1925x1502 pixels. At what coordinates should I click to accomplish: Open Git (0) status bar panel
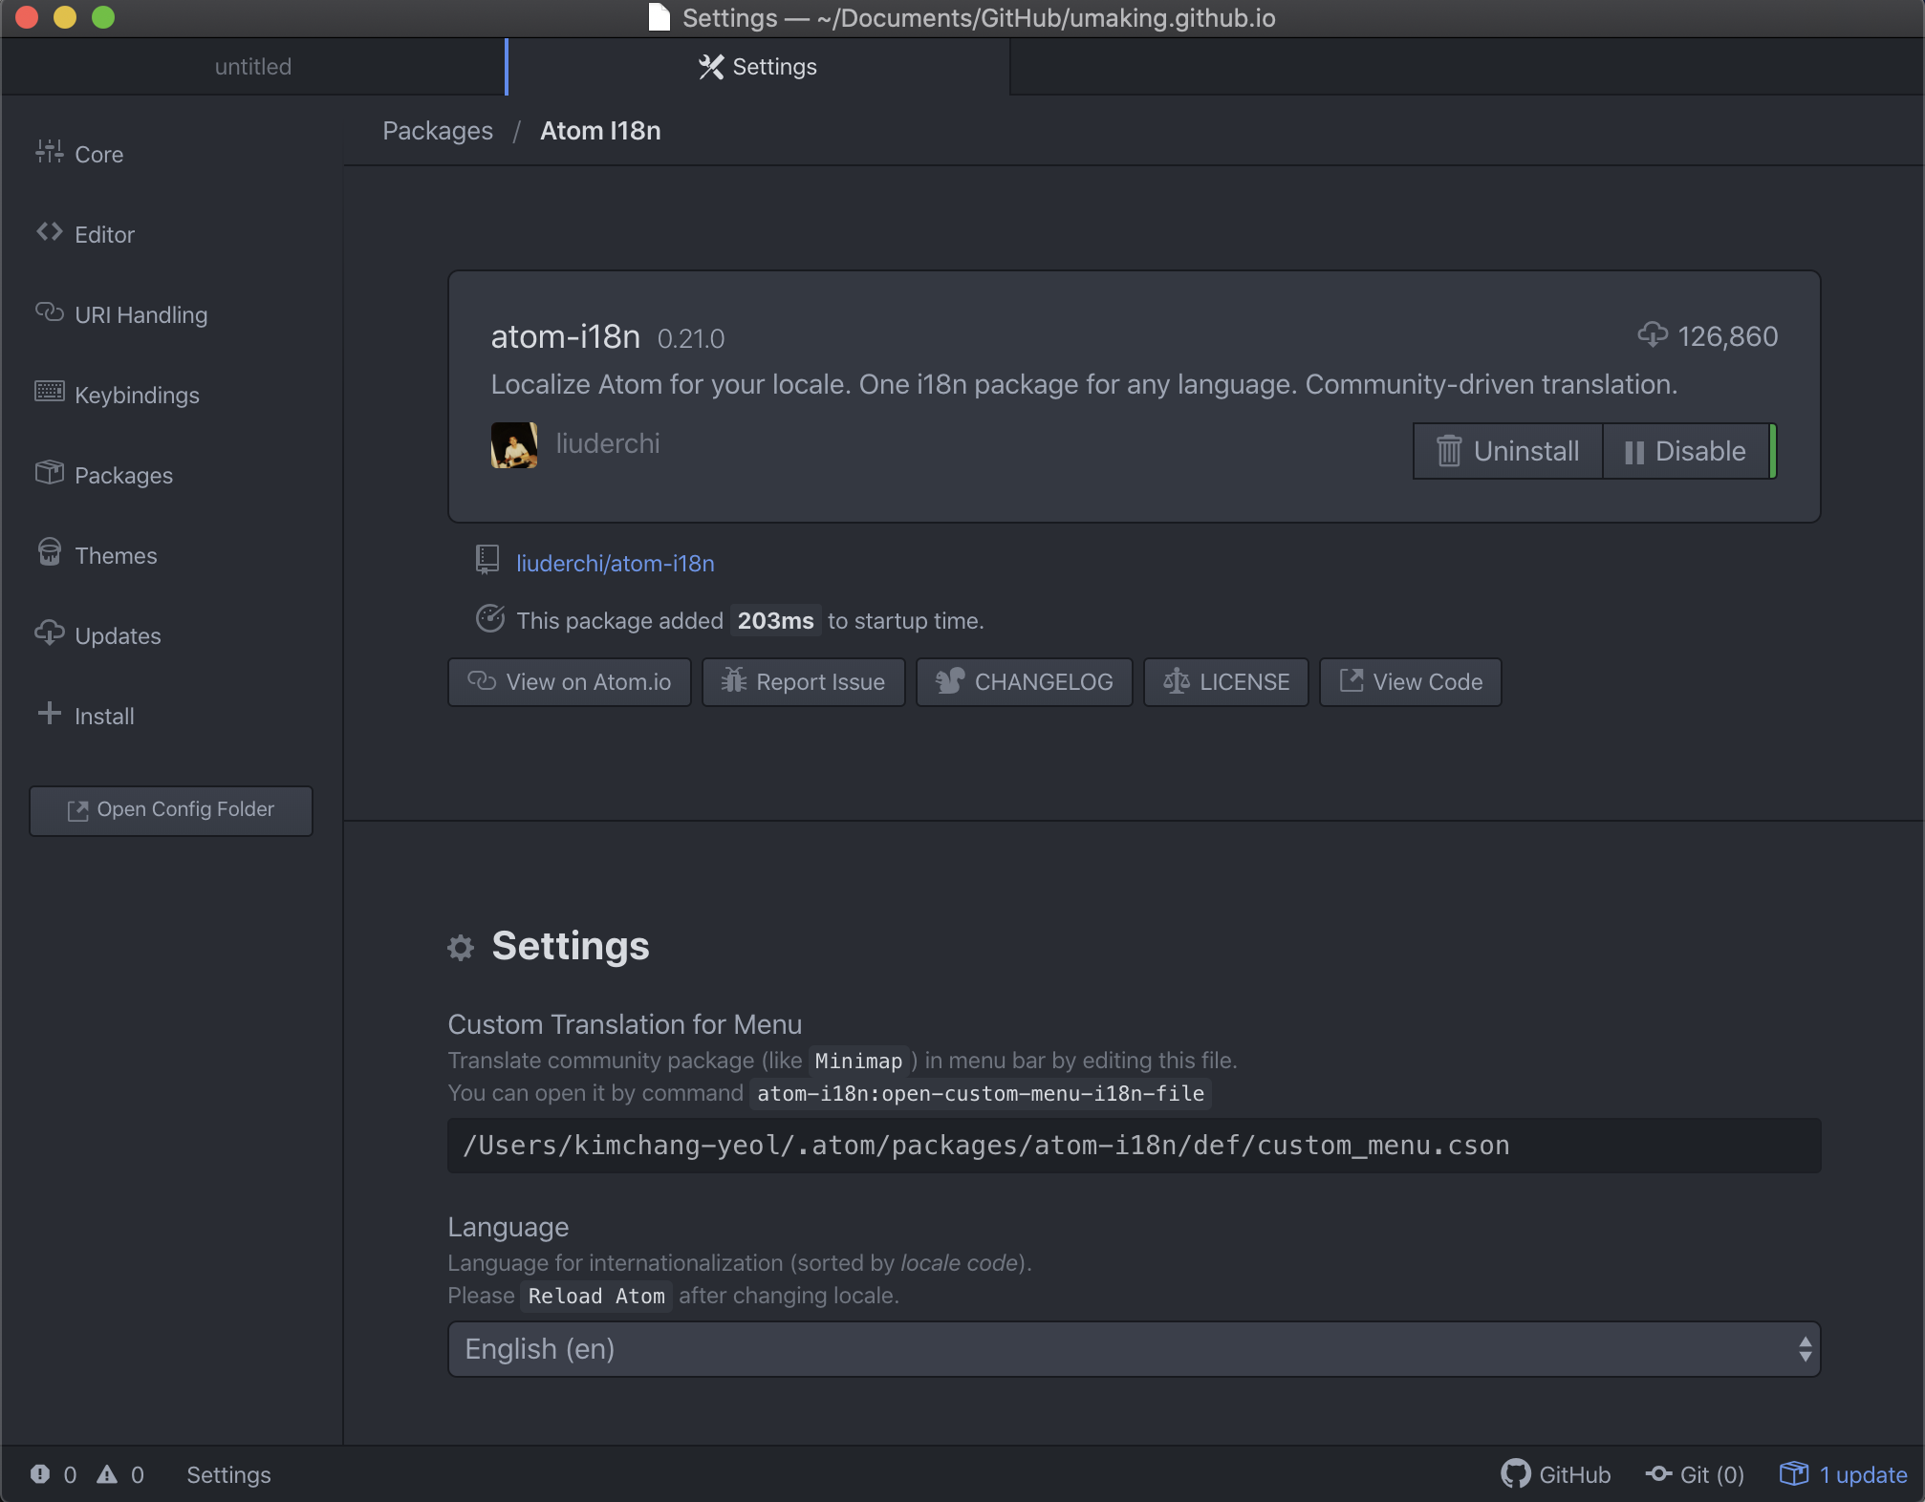pyautogui.click(x=1695, y=1474)
